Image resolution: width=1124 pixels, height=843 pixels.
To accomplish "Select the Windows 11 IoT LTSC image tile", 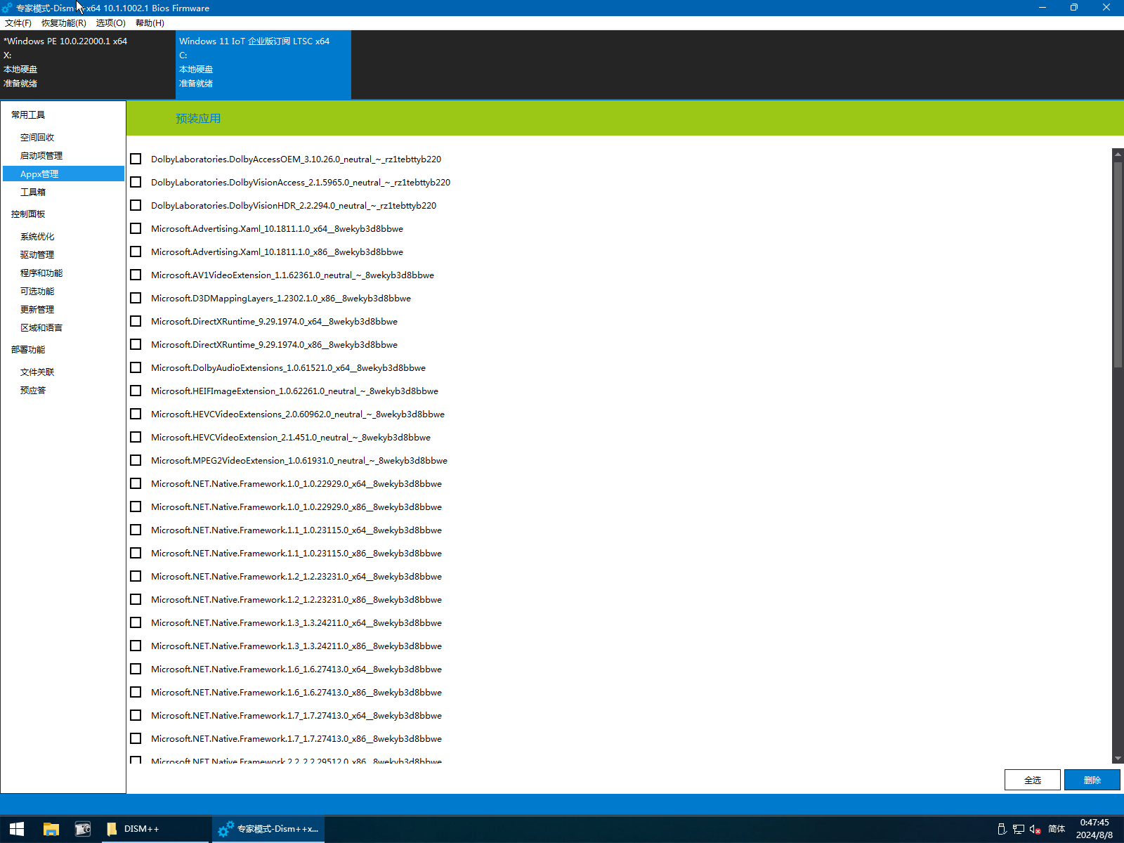I will pos(263,65).
